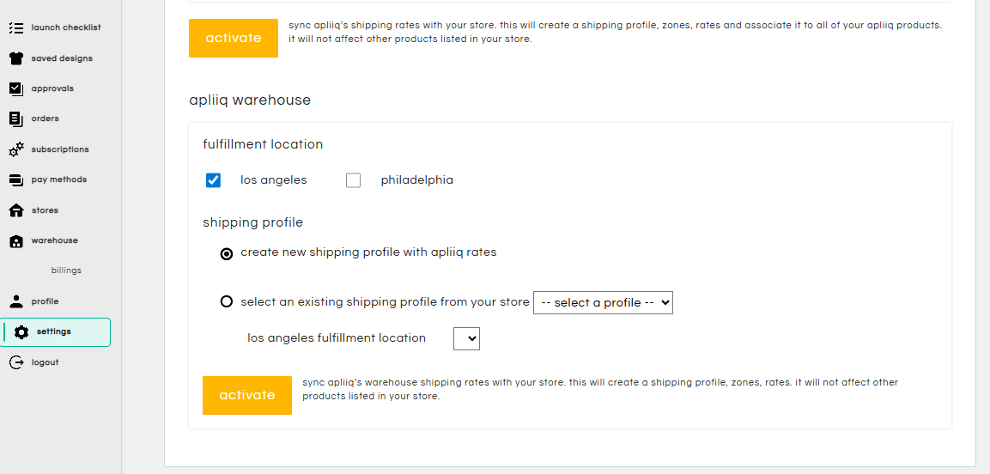Choose select an existing shipping profile radio

pos(227,301)
